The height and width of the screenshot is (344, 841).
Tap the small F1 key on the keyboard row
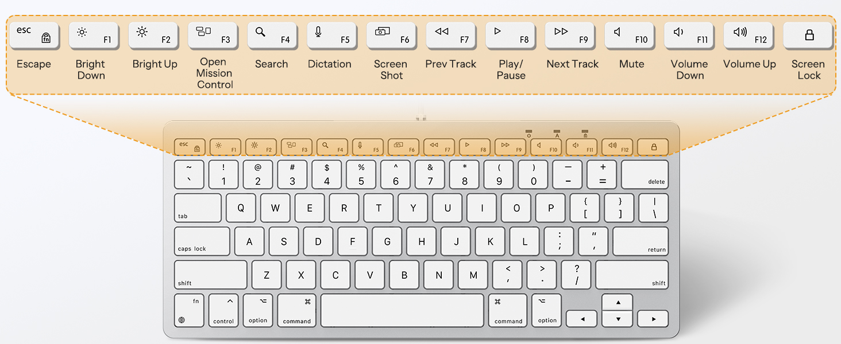click(x=226, y=147)
